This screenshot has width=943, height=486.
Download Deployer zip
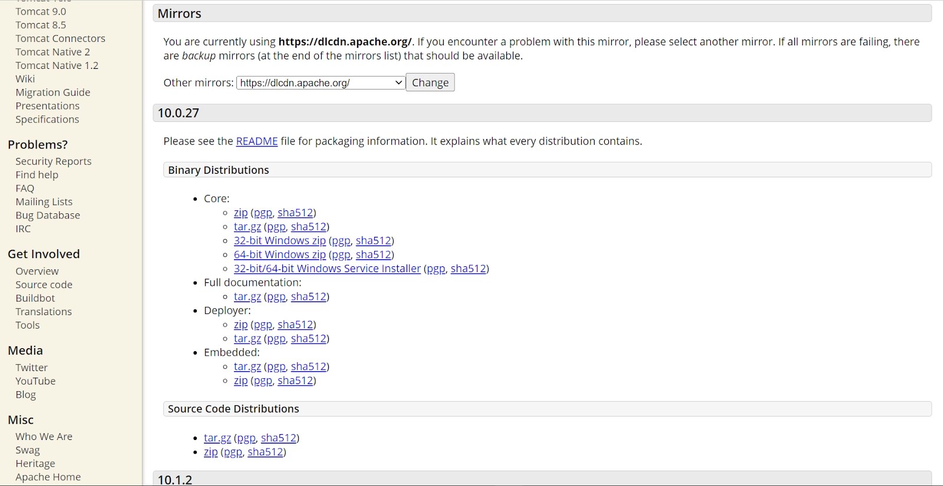click(240, 325)
